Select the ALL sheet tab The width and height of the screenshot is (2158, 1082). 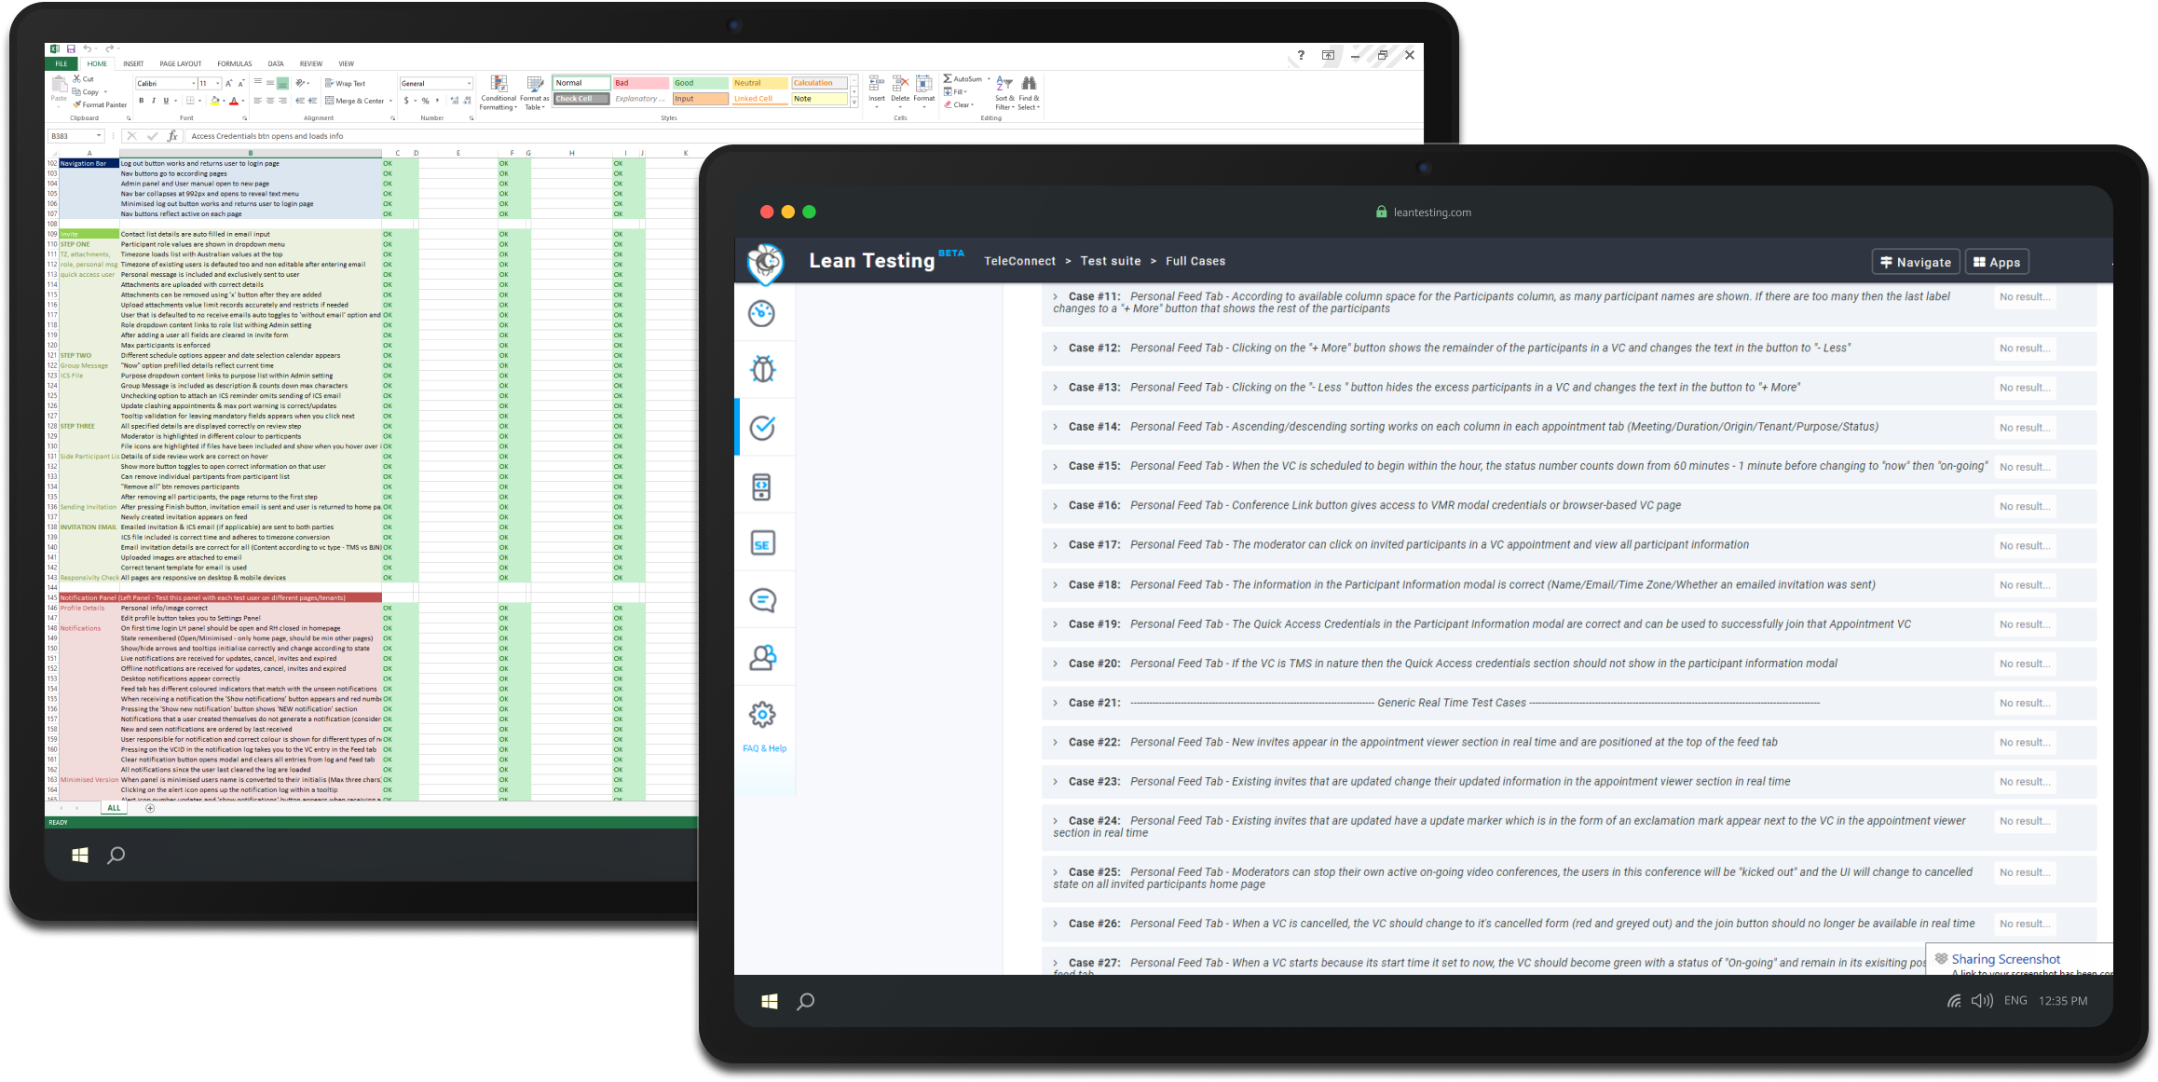(114, 808)
